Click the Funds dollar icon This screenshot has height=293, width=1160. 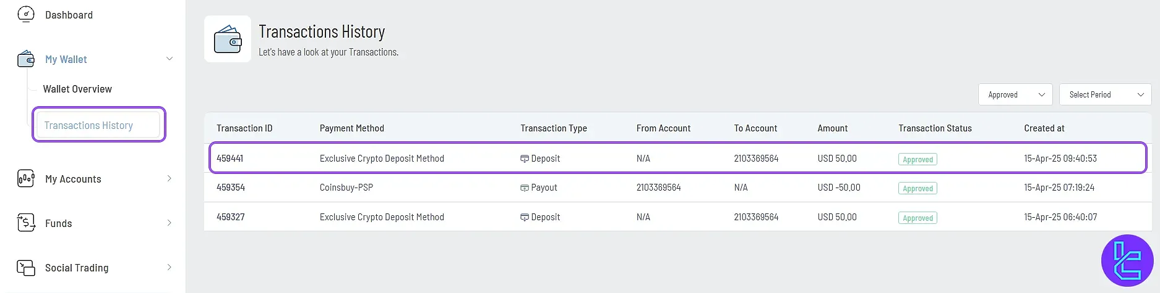pos(26,223)
